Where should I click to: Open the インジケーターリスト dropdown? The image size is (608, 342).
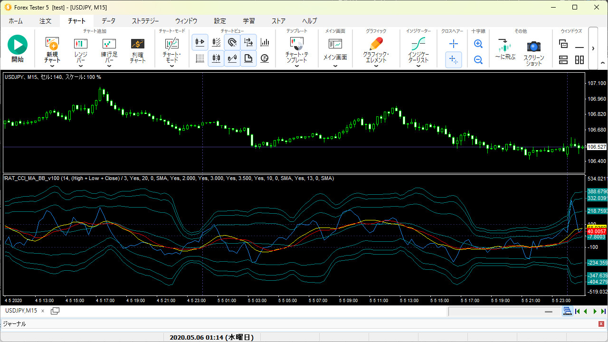click(x=418, y=66)
